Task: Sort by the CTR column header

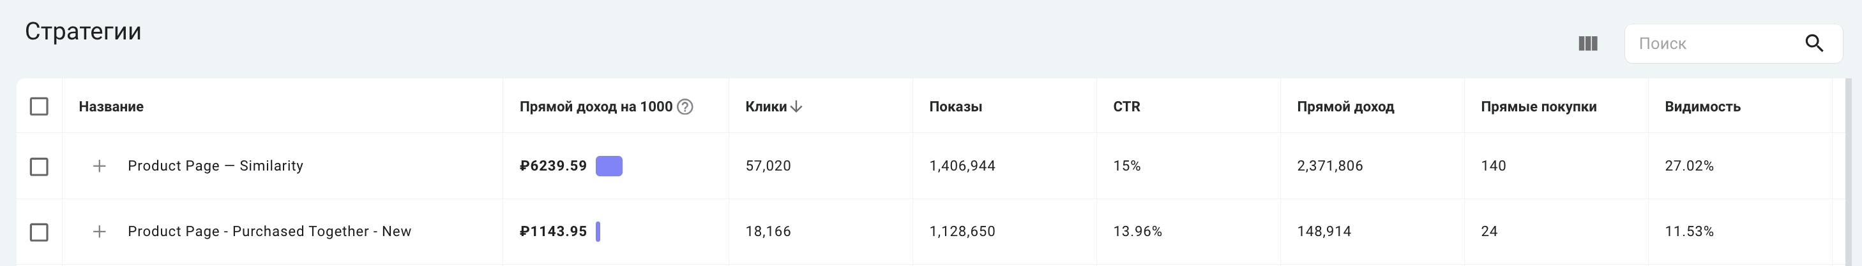Action: pyautogui.click(x=1126, y=107)
